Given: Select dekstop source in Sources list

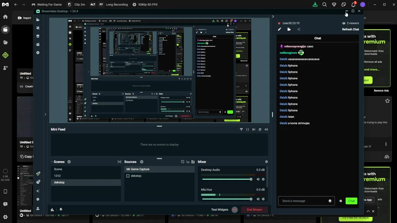Looking at the screenshot, I should click(x=159, y=176).
